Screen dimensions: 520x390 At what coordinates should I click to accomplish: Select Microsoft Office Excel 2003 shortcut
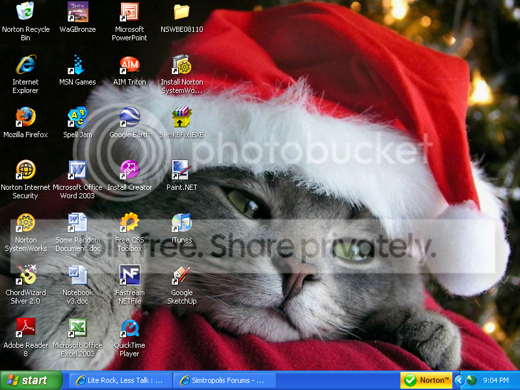[77, 328]
